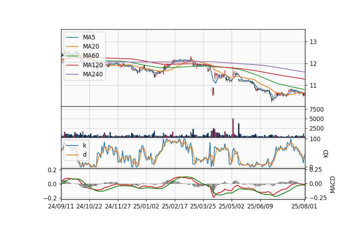Click the 24/10/22 date axis label
The image size is (339, 243).
tap(89, 206)
